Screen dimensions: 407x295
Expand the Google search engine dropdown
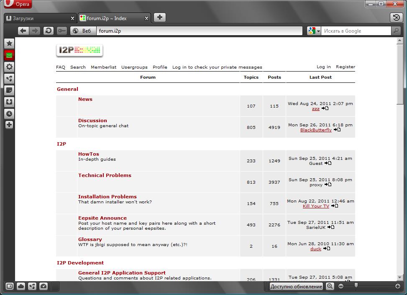tap(314, 31)
